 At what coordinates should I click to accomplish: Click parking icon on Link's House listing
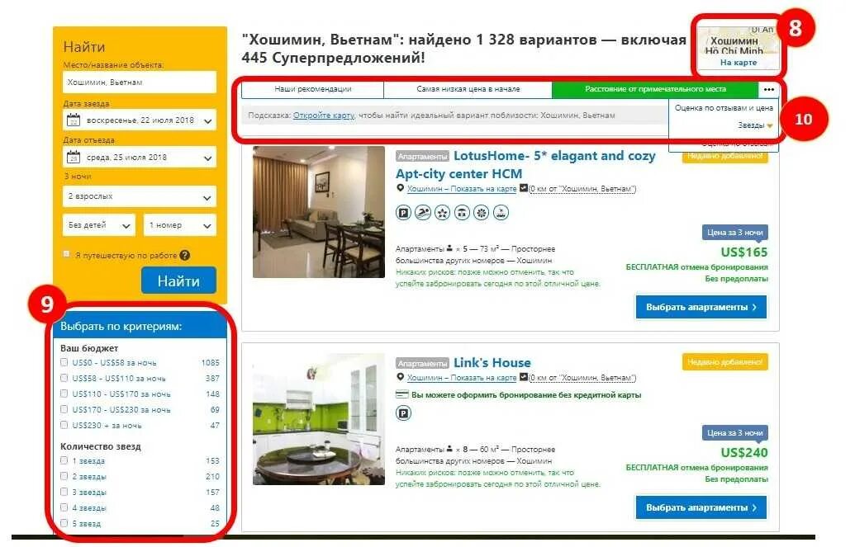tap(403, 413)
